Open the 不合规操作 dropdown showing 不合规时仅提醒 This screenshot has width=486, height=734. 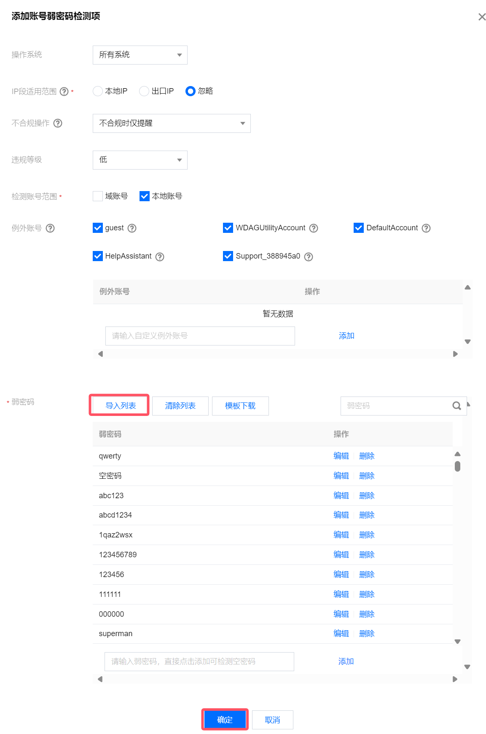(x=172, y=123)
